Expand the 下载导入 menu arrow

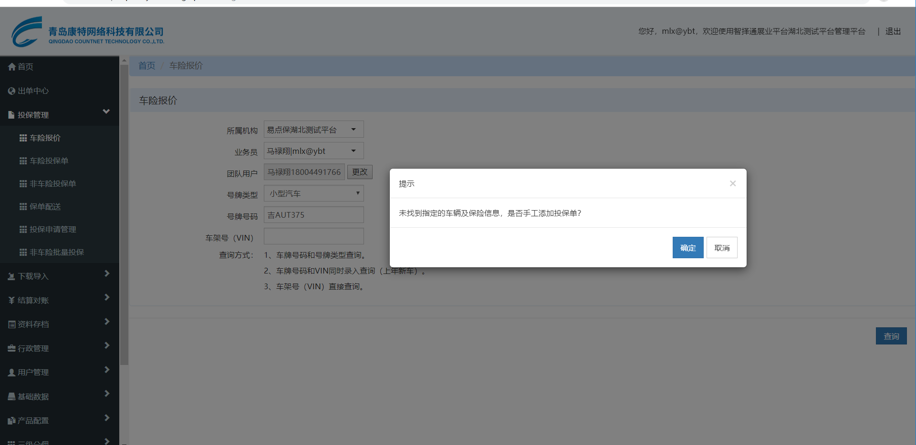pyautogui.click(x=107, y=273)
